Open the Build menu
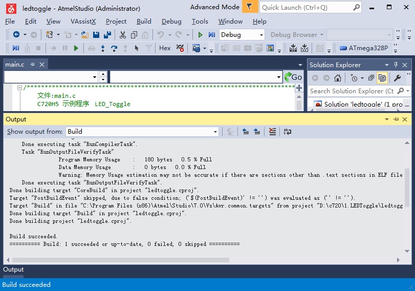 144,22
